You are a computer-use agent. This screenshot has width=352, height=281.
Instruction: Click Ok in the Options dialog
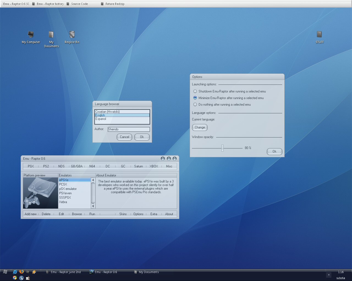coord(274,151)
